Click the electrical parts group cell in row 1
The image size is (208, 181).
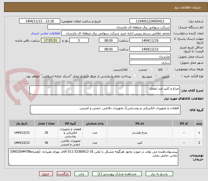tap(70, 133)
